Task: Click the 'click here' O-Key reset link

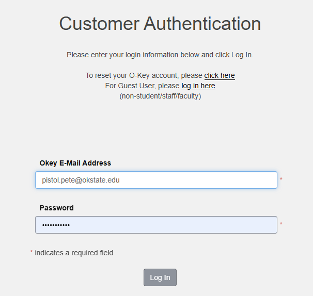Action: click(220, 75)
